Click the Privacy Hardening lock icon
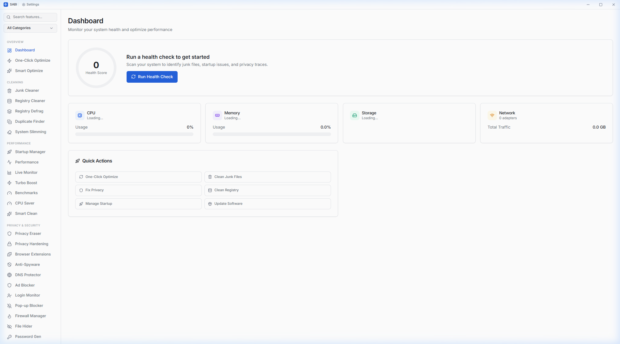Image resolution: width=620 pixels, height=344 pixels. pos(9,244)
